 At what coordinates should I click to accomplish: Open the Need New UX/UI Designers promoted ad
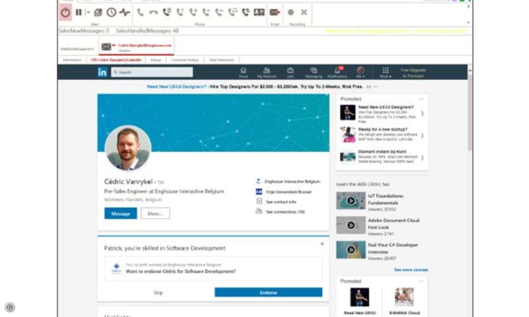coord(382,113)
